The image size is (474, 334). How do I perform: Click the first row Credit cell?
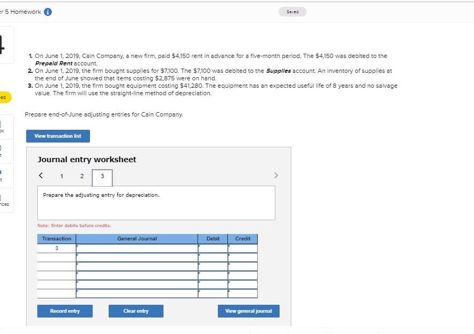point(243,248)
